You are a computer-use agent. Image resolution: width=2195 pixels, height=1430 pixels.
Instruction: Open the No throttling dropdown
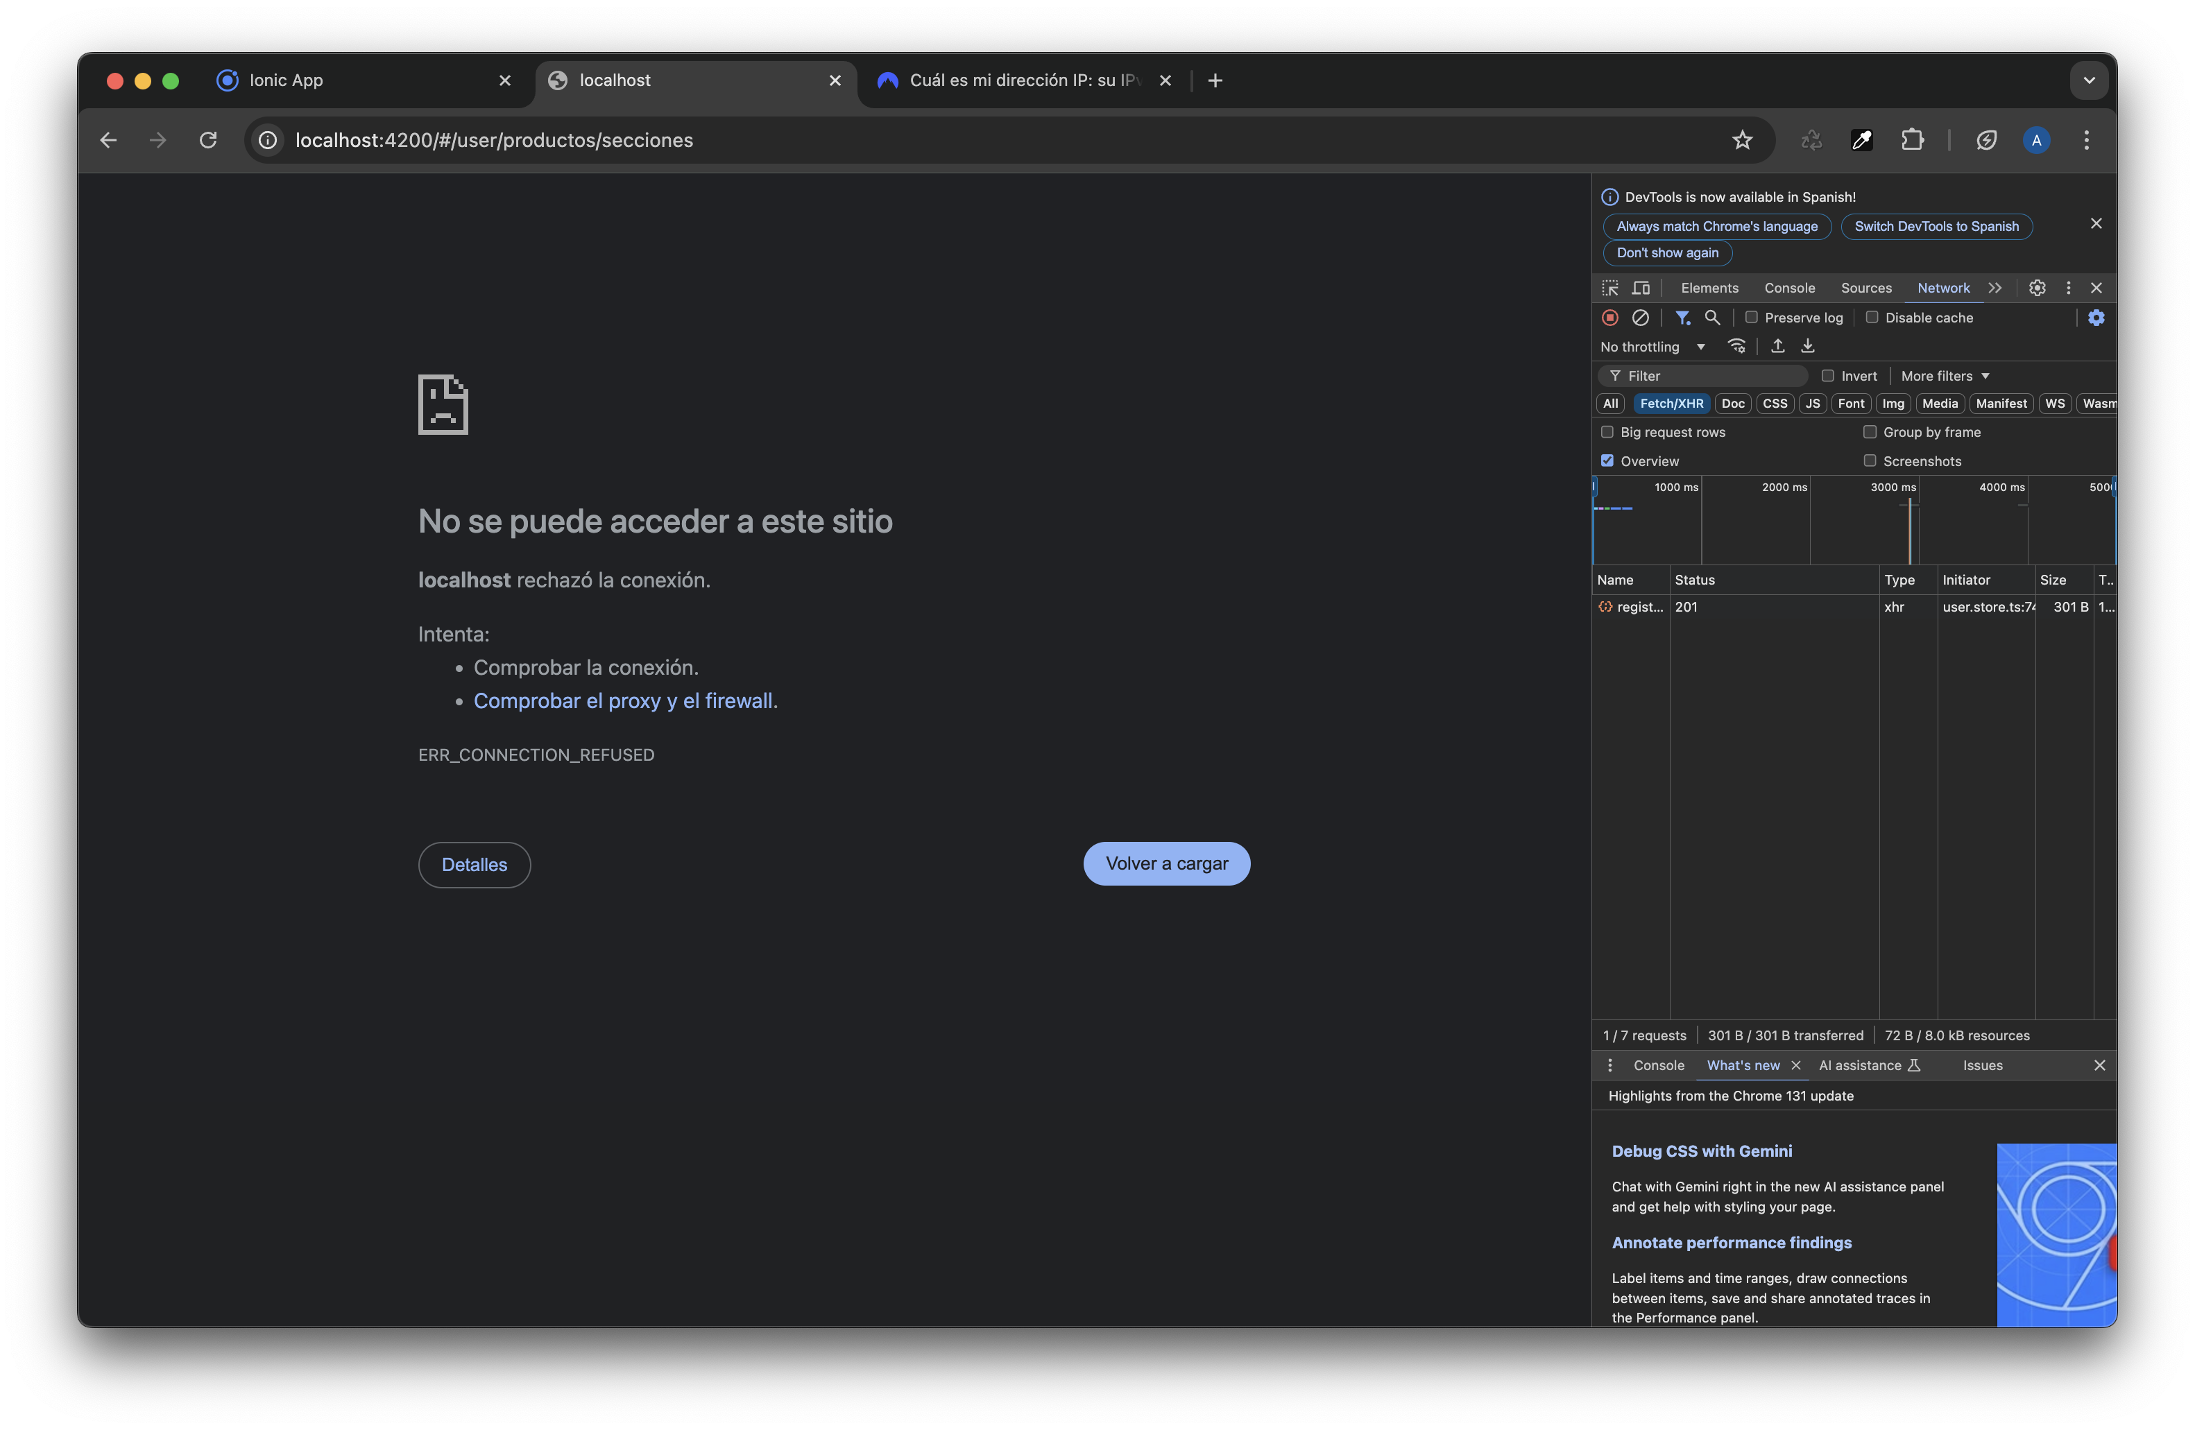coord(1652,347)
